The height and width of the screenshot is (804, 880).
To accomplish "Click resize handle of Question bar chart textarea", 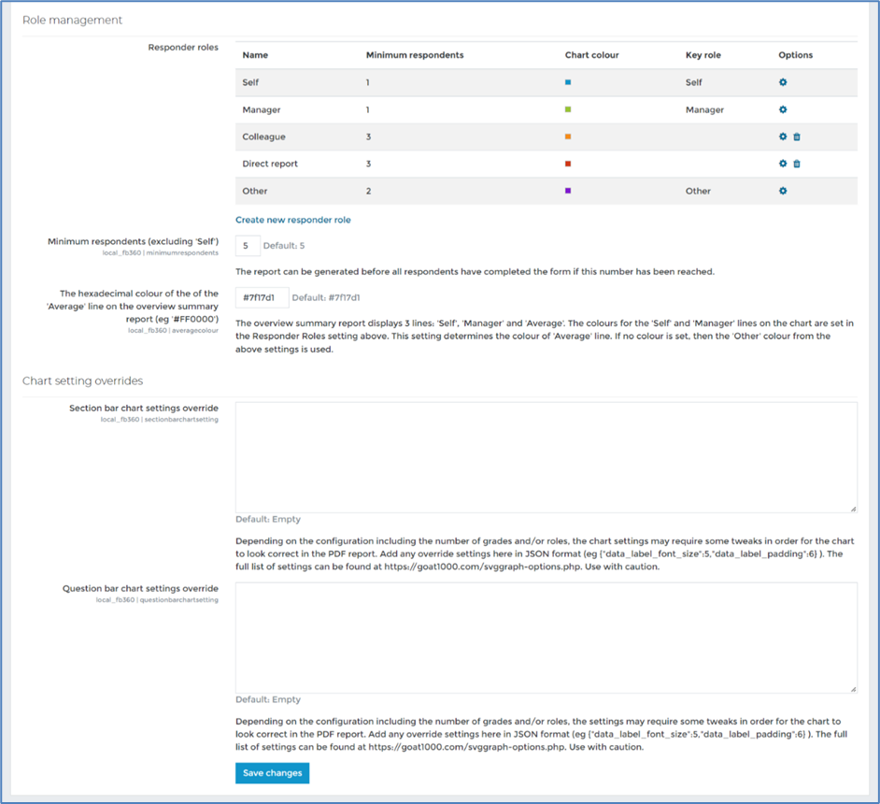I will [x=853, y=689].
